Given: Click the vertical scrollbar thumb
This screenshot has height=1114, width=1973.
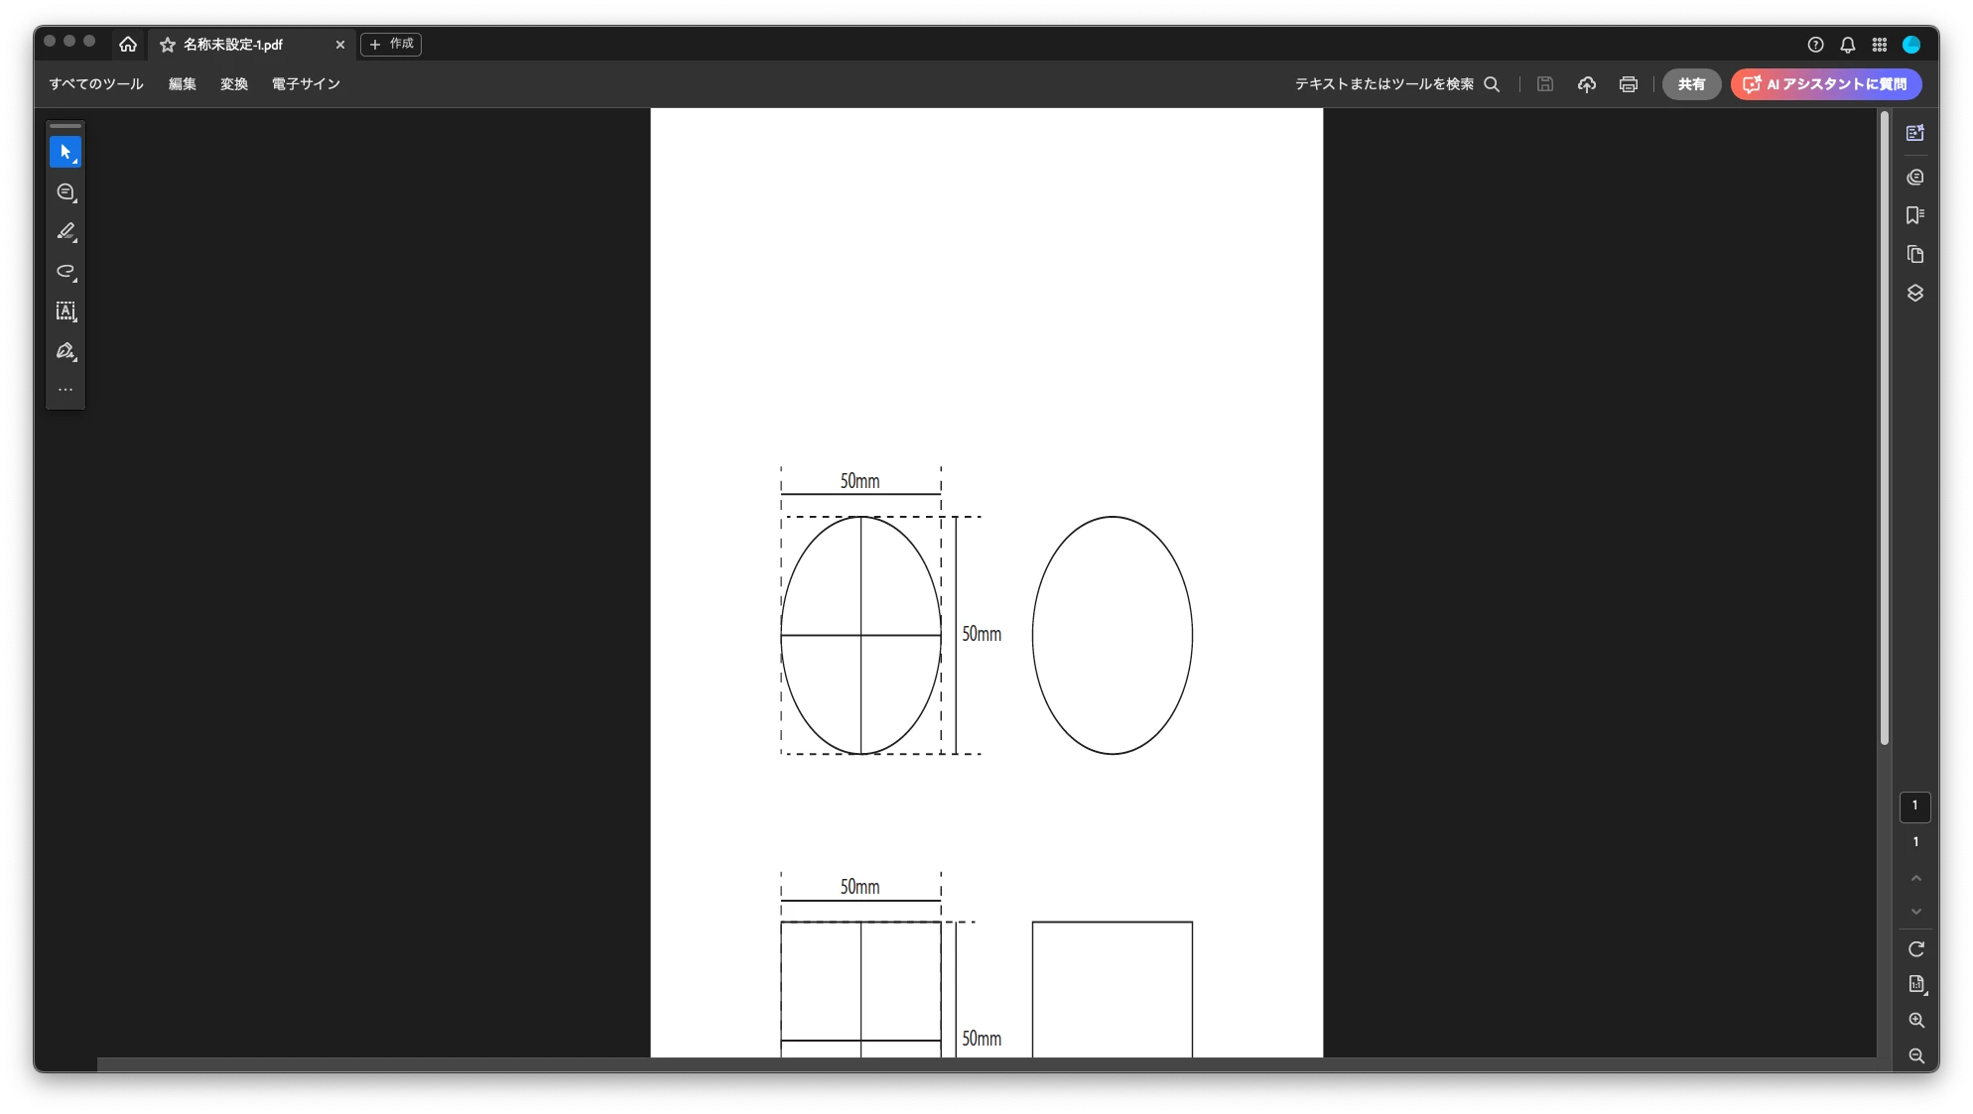Looking at the screenshot, I should coord(1884,427).
